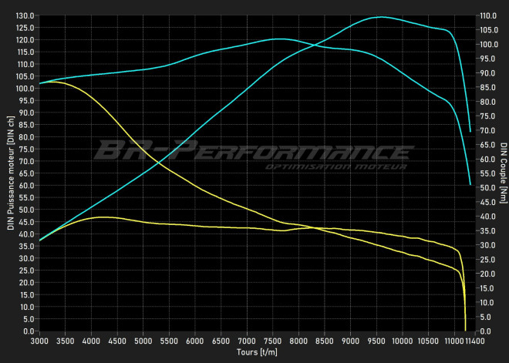509x363 pixels.
Task: Click the 3000 tick label on the x-axis
Action: coord(39,340)
